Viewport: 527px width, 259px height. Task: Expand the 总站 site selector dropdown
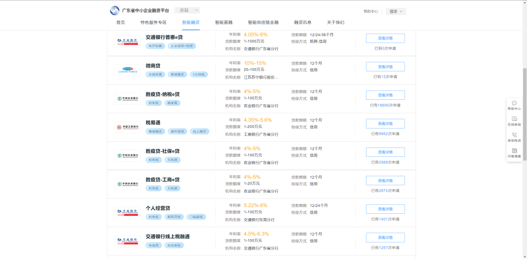pos(187,10)
